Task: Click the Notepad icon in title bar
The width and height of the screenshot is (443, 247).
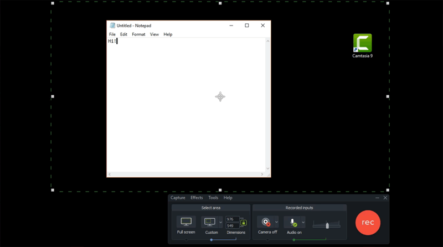Action: 112,25
